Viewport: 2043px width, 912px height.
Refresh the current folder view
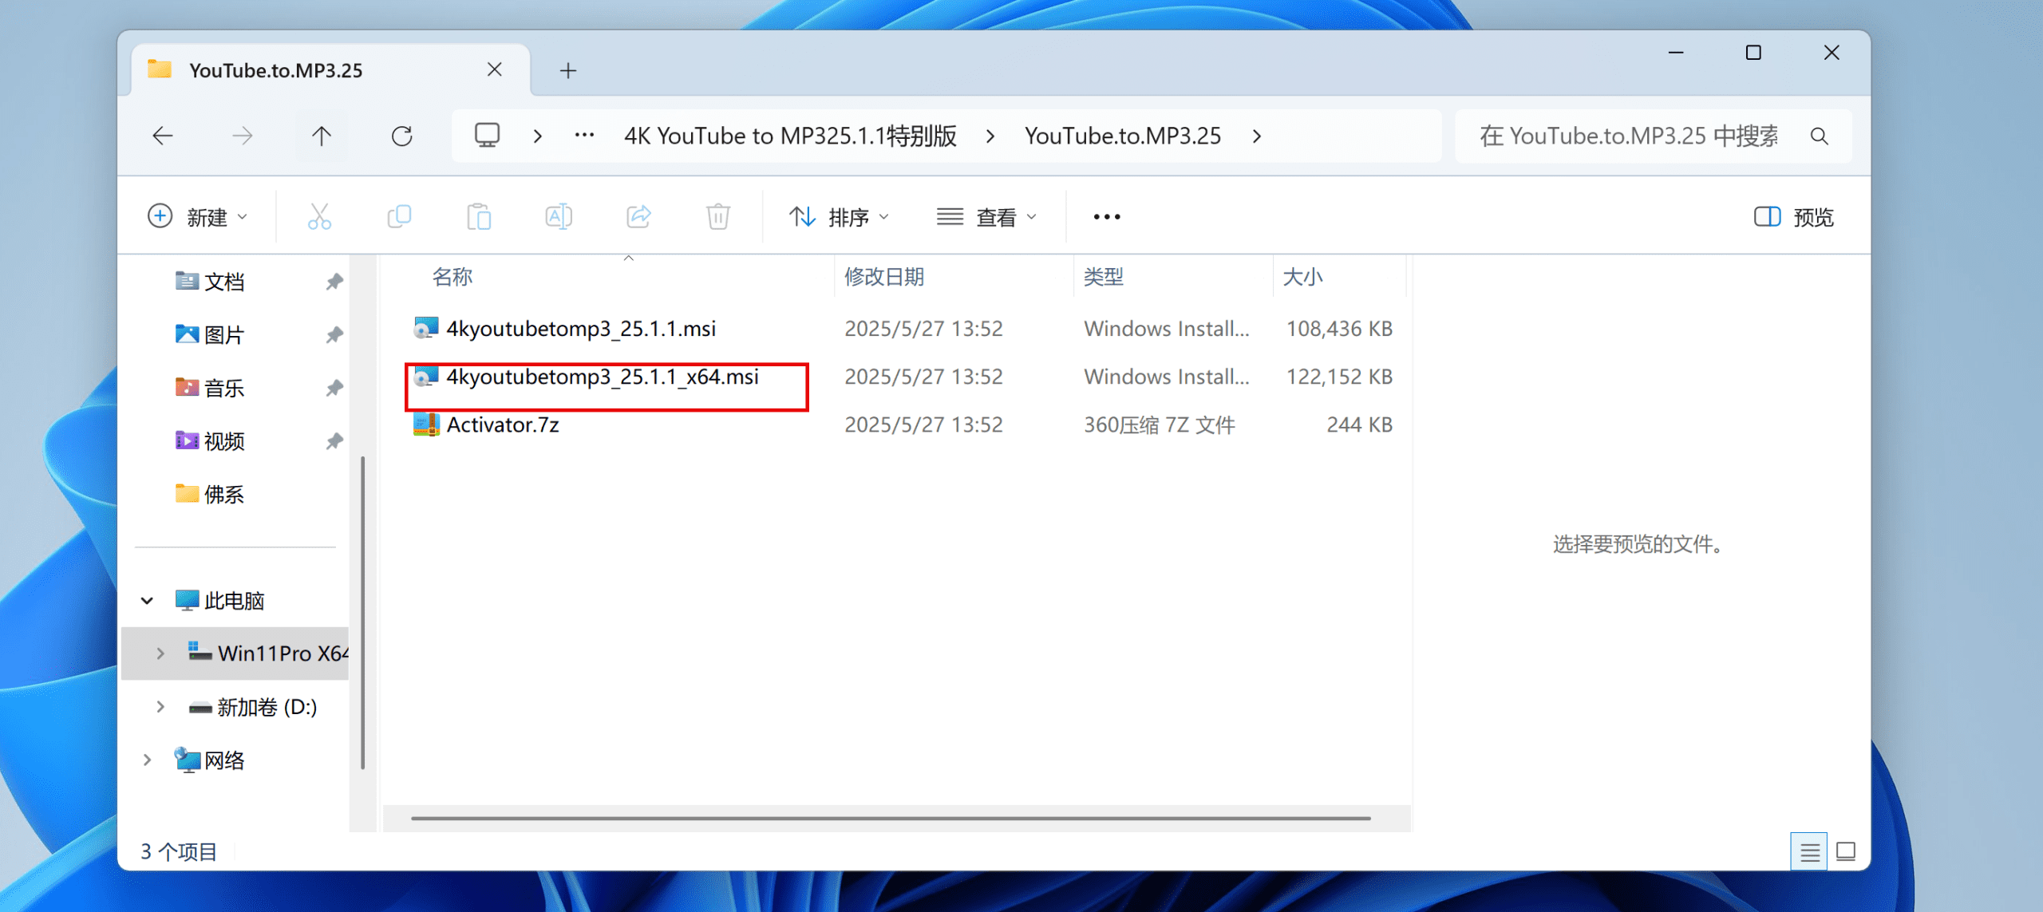click(x=402, y=136)
